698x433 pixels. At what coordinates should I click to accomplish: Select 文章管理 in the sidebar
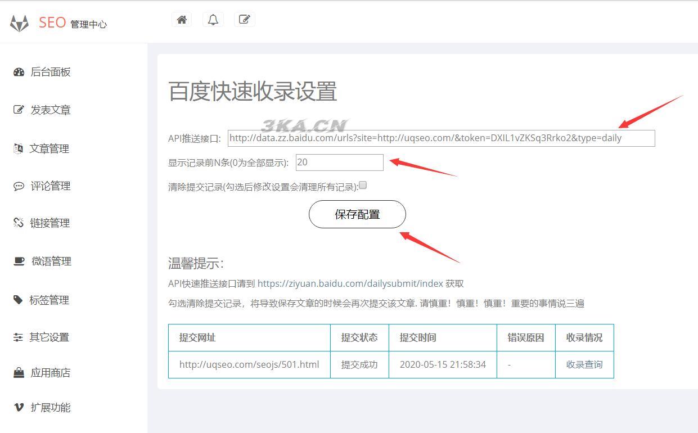point(49,148)
